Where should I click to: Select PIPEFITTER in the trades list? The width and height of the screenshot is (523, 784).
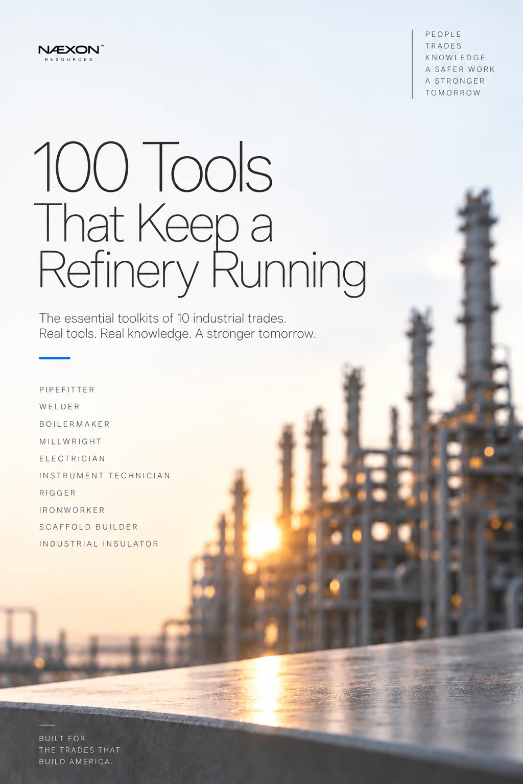click(x=67, y=390)
